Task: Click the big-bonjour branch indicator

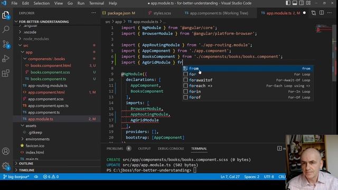Action: pos(16,177)
